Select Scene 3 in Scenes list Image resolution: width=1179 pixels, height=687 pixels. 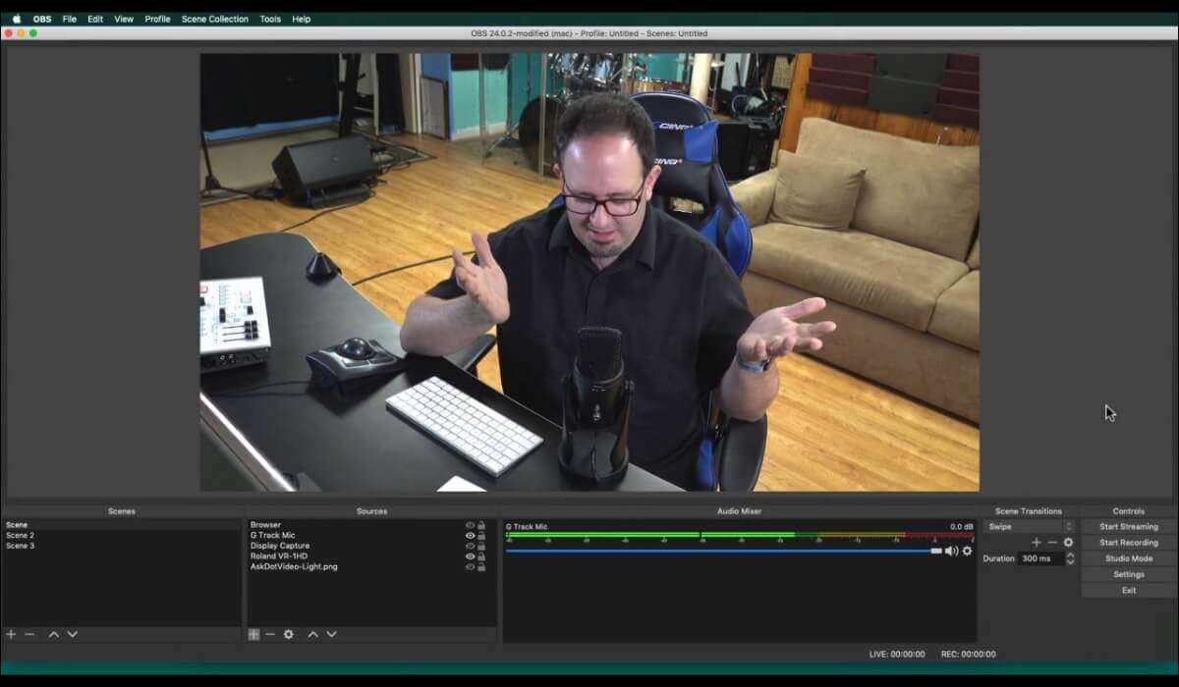pyautogui.click(x=122, y=546)
